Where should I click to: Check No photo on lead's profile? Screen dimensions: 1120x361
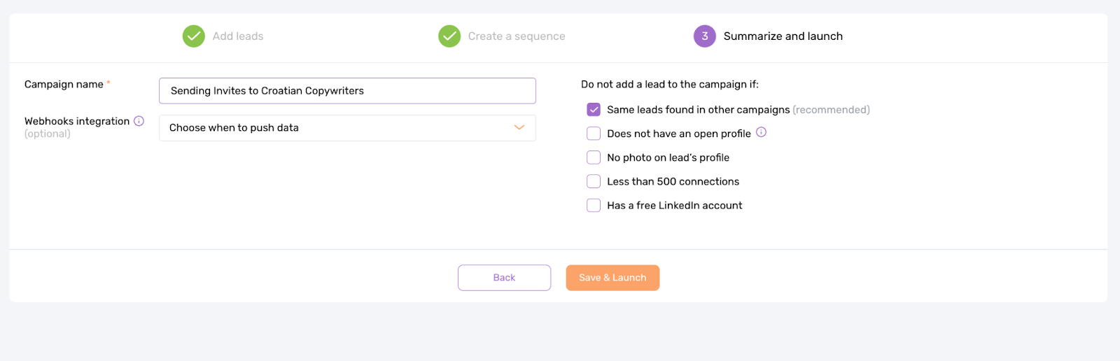click(x=594, y=157)
